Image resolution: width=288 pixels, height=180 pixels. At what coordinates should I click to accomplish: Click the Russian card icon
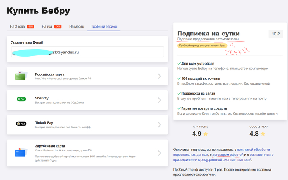(x=21, y=76)
